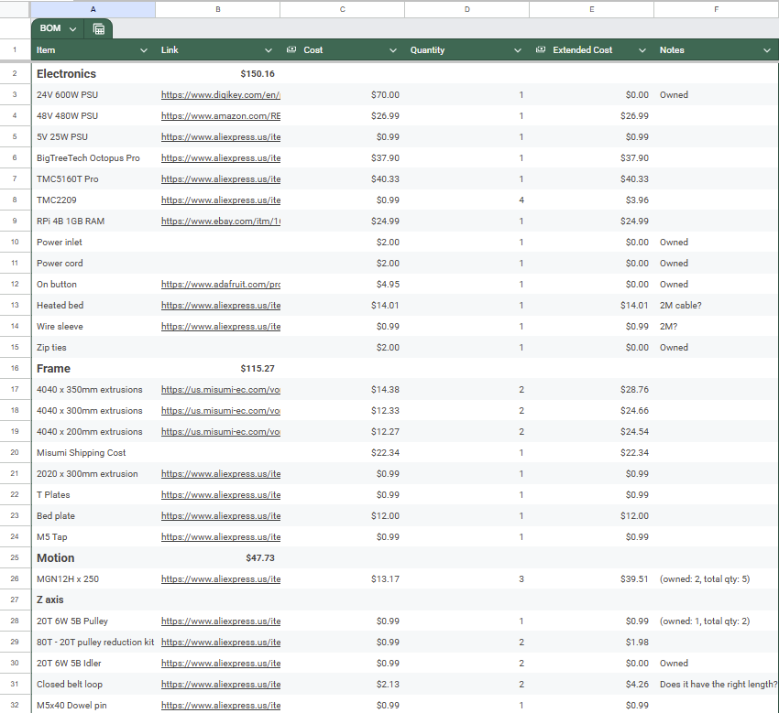The width and height of the screenshot is (779, 713).
Task: Click the currency icon before Extended Cost
Action: click(541, 50)
